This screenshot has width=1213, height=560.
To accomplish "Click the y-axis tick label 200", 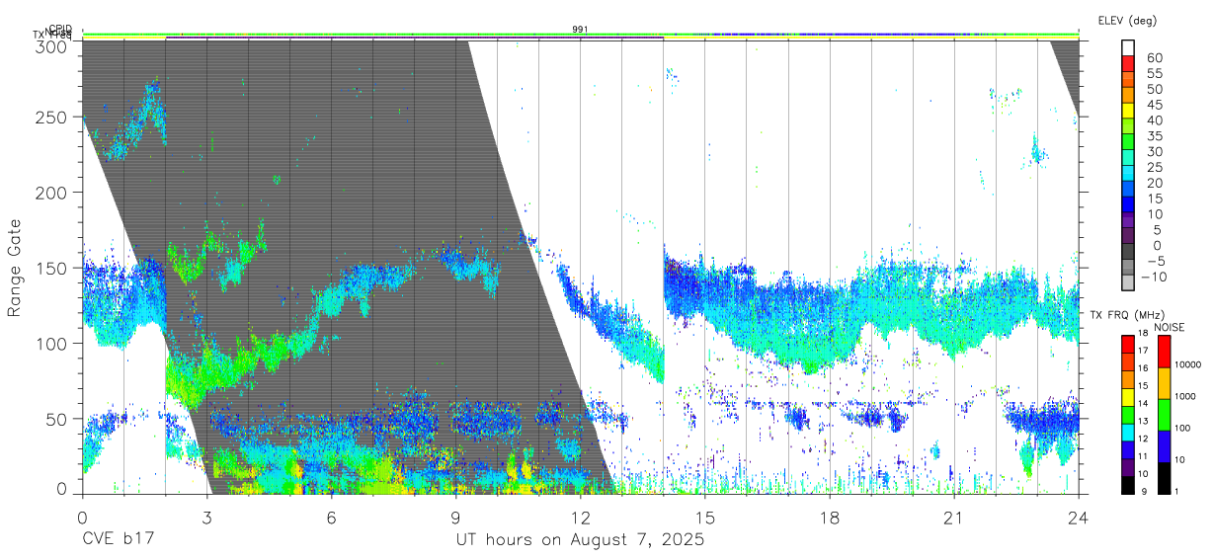I will 52,193.
